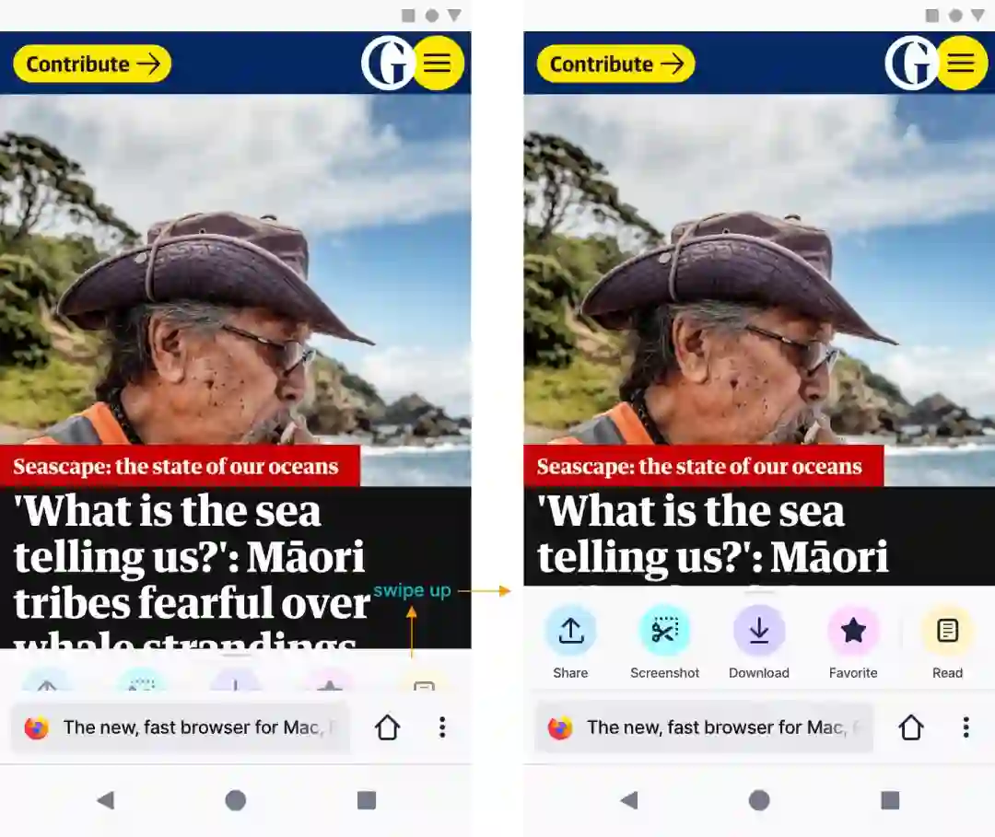Open 'Seascape: the state of our oceans' link left
This screenshot has width=995, height=837.
coord(176,466)
